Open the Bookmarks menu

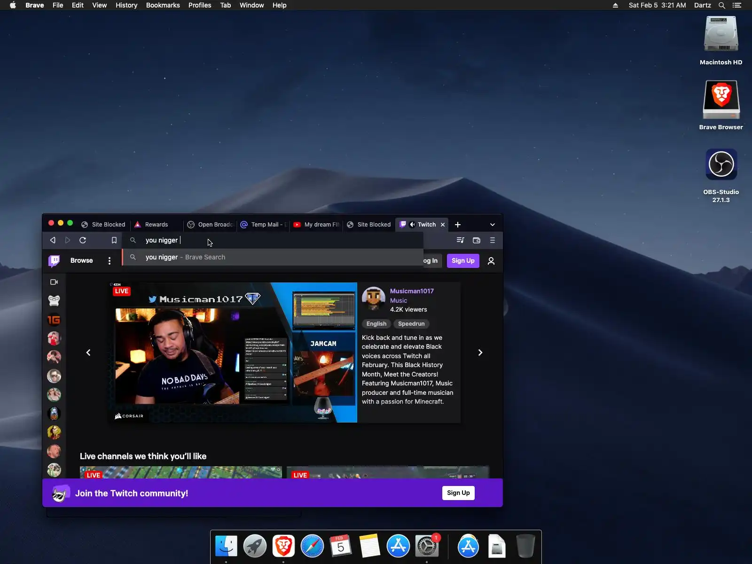click(x=163, y=5)
